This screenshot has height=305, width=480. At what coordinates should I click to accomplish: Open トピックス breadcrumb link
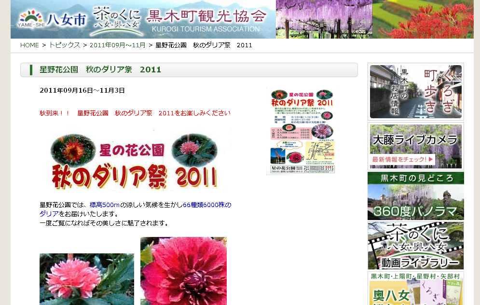pyautogui.click(x=65, y=45)
